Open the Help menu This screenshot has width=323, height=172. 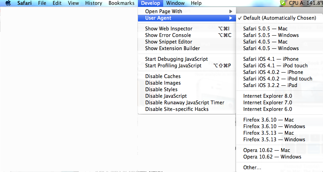(196, 3)
